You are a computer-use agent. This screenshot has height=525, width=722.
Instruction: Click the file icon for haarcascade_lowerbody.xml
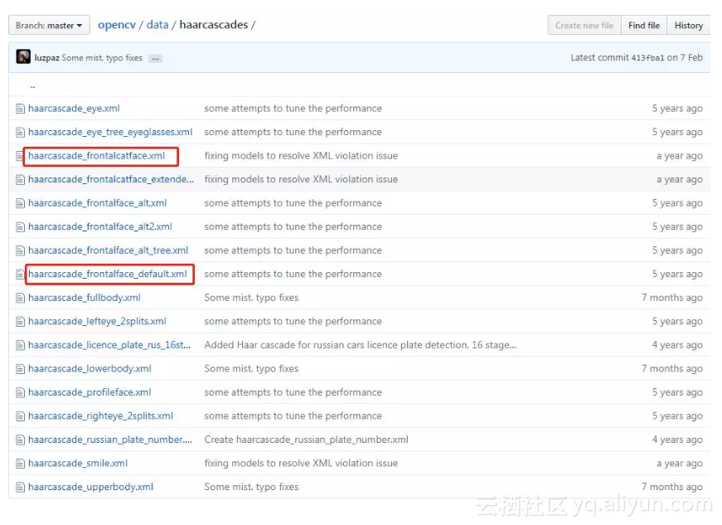pyautogui.click(x=20, y=369)
